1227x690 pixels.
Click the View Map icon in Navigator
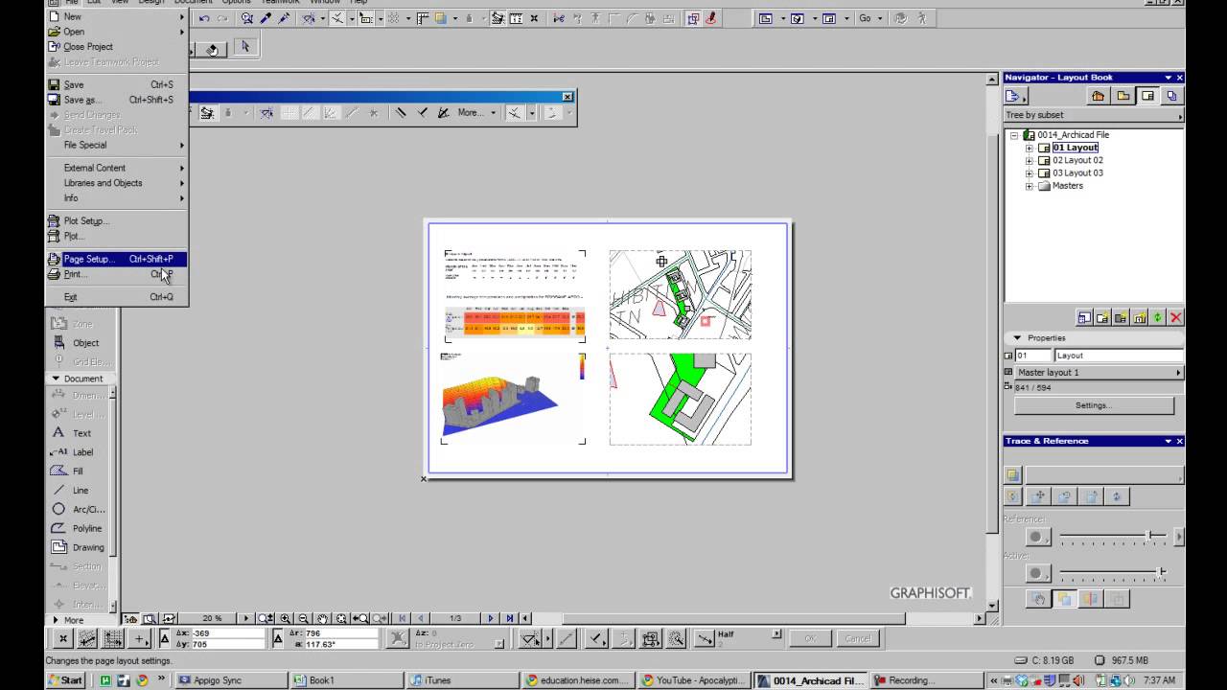[1123, 96]
